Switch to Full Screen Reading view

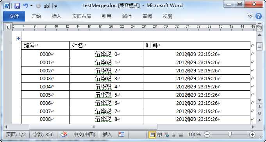click(159, 135)
